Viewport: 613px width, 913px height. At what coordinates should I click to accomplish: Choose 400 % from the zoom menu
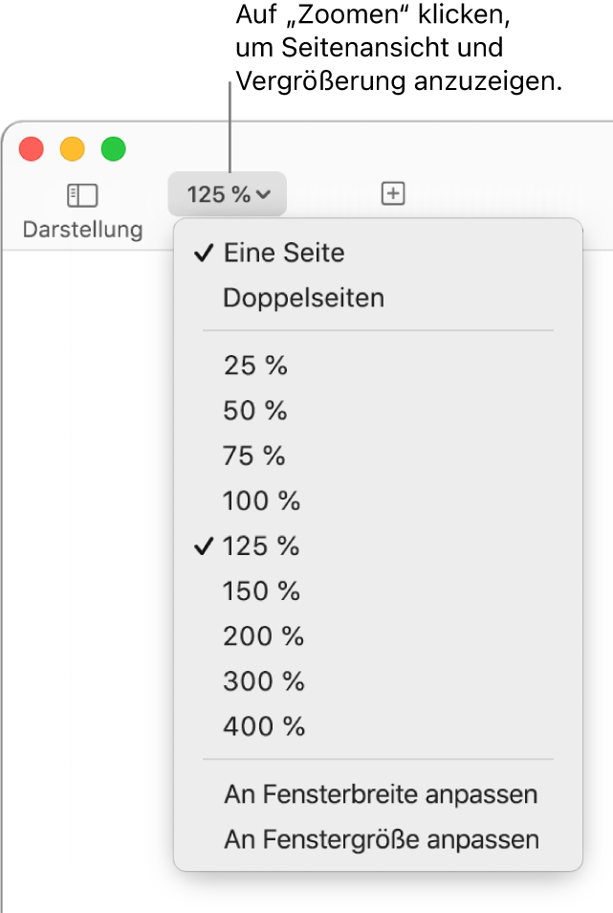263,725
